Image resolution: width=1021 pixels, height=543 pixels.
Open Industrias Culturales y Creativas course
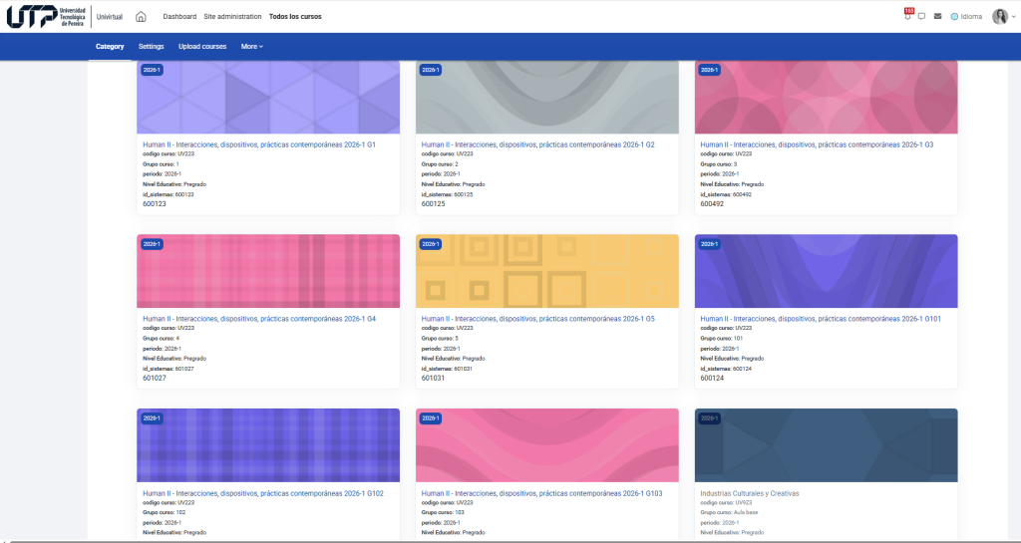click(750, 493)
